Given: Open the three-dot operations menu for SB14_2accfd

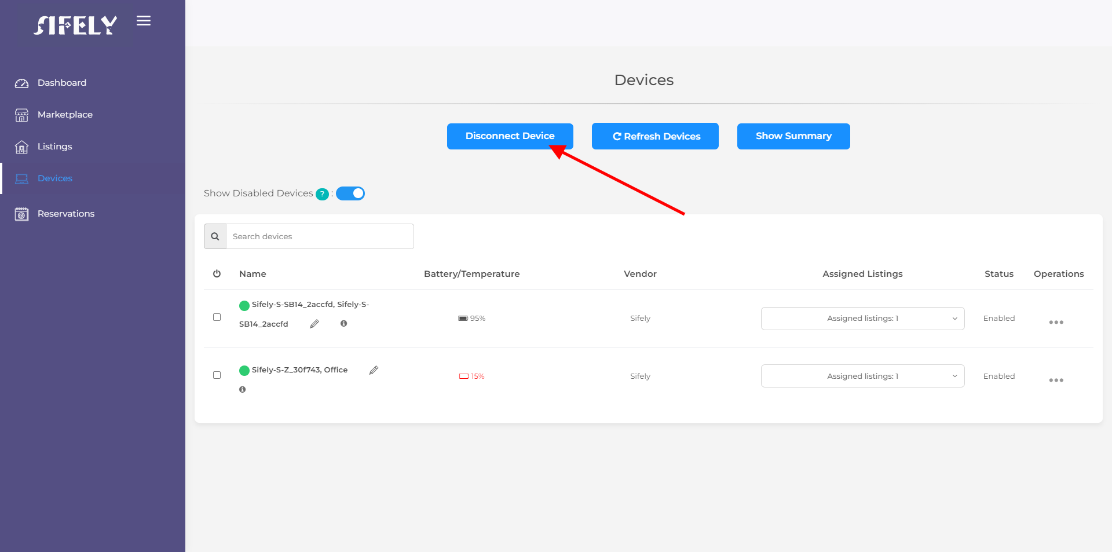Looking at the screenshot, I should tap(1056, 322).
